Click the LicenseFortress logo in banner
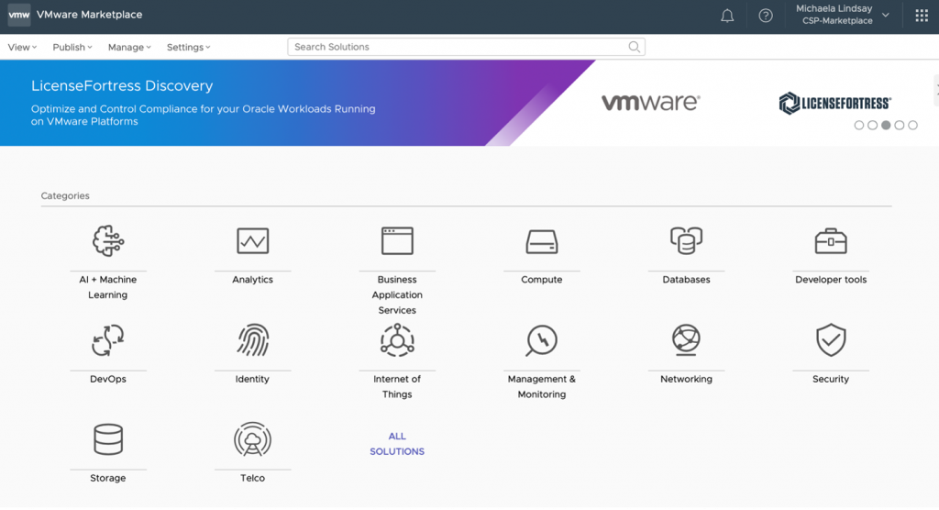 pyautogui.click(x=834, y=103)
